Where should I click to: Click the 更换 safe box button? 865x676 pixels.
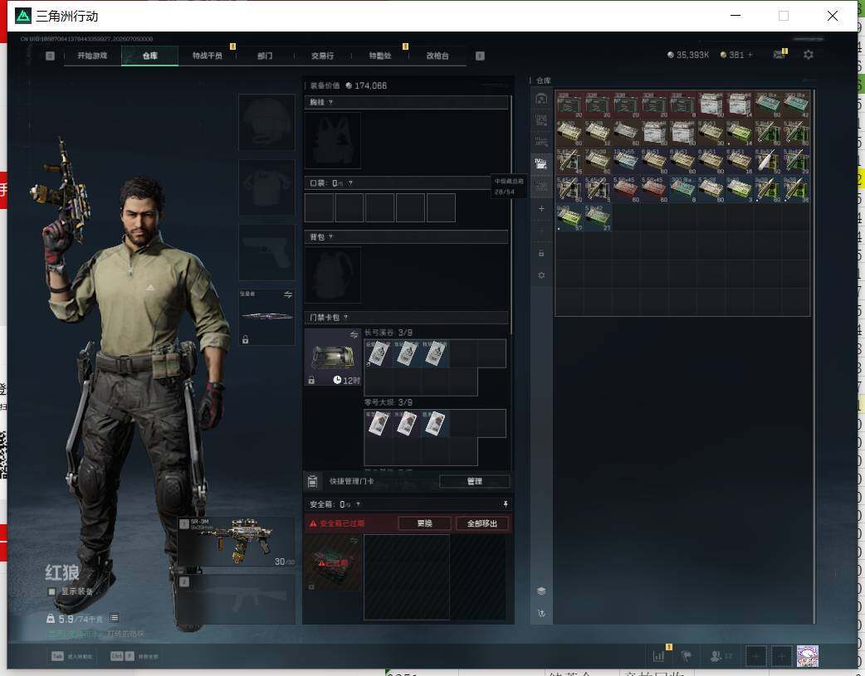click(424, 523)
